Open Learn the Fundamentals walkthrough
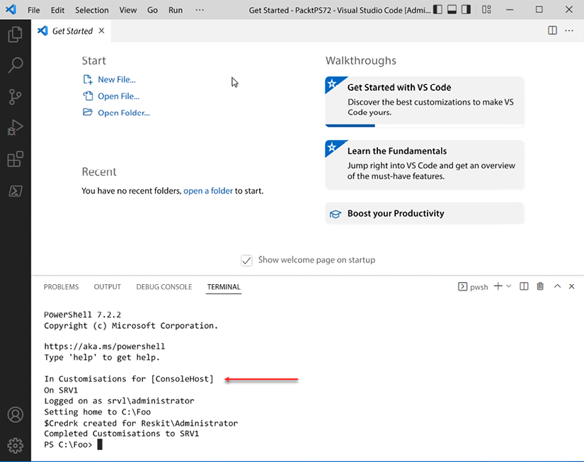 (425, 164)
